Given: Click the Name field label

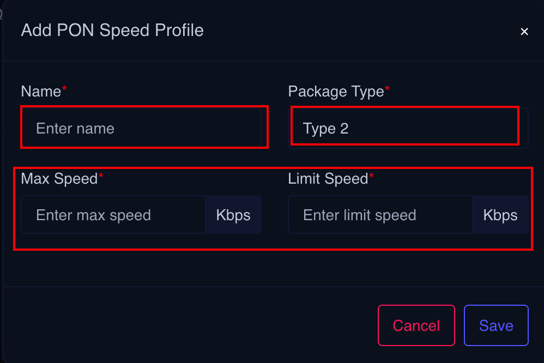Looking at the screenshot, I should pyautogui.click(x=41, y=92).
